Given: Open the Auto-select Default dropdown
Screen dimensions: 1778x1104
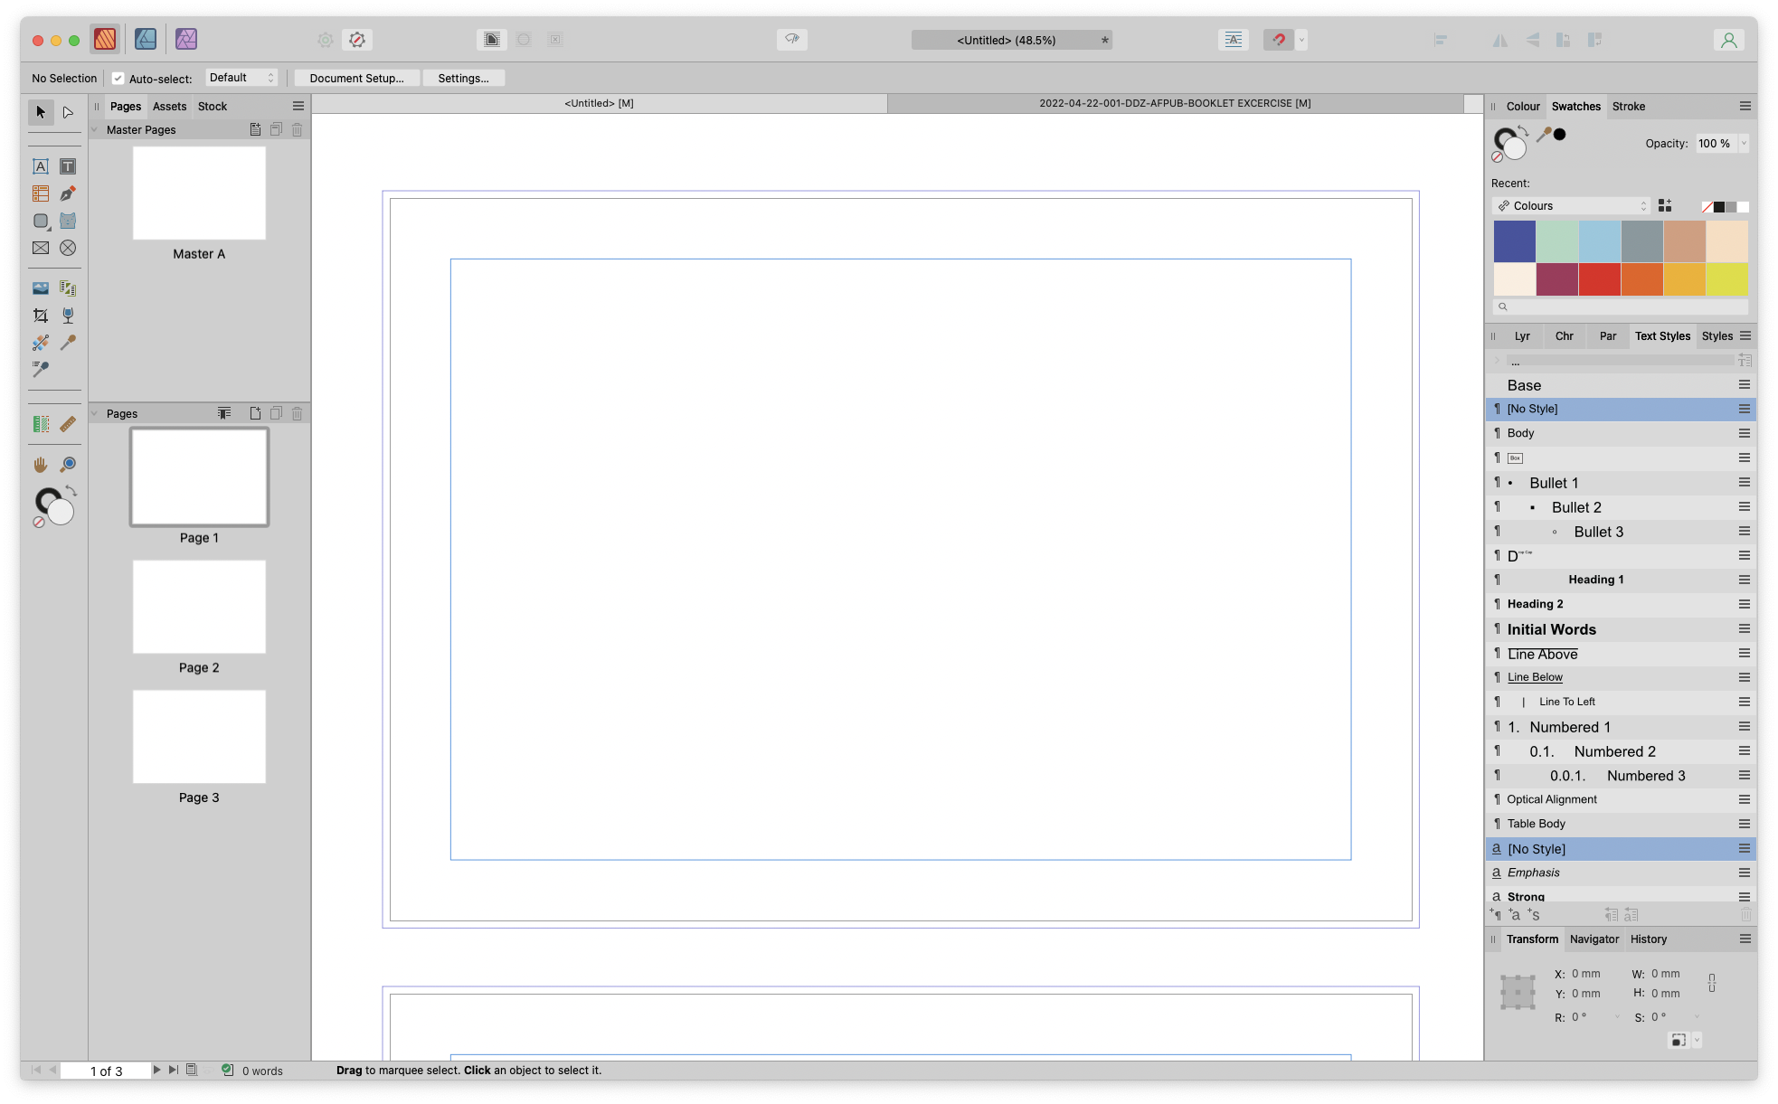Looking at the screenshot, I should pyautogui.click(x=241, y=78).
